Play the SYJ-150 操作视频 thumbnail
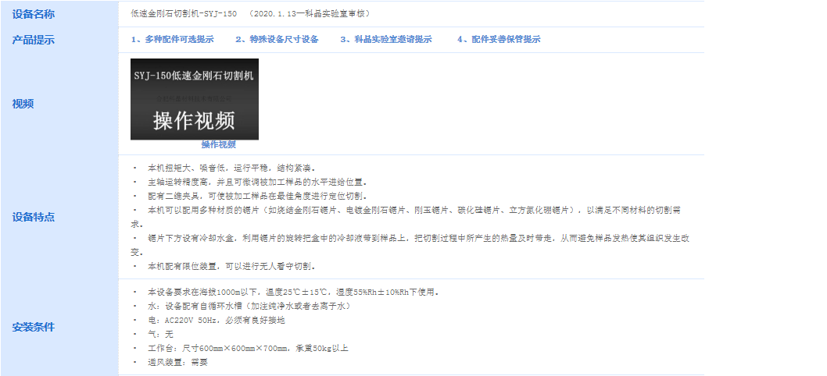Screen dimensions: 827x376 point(195,99)
